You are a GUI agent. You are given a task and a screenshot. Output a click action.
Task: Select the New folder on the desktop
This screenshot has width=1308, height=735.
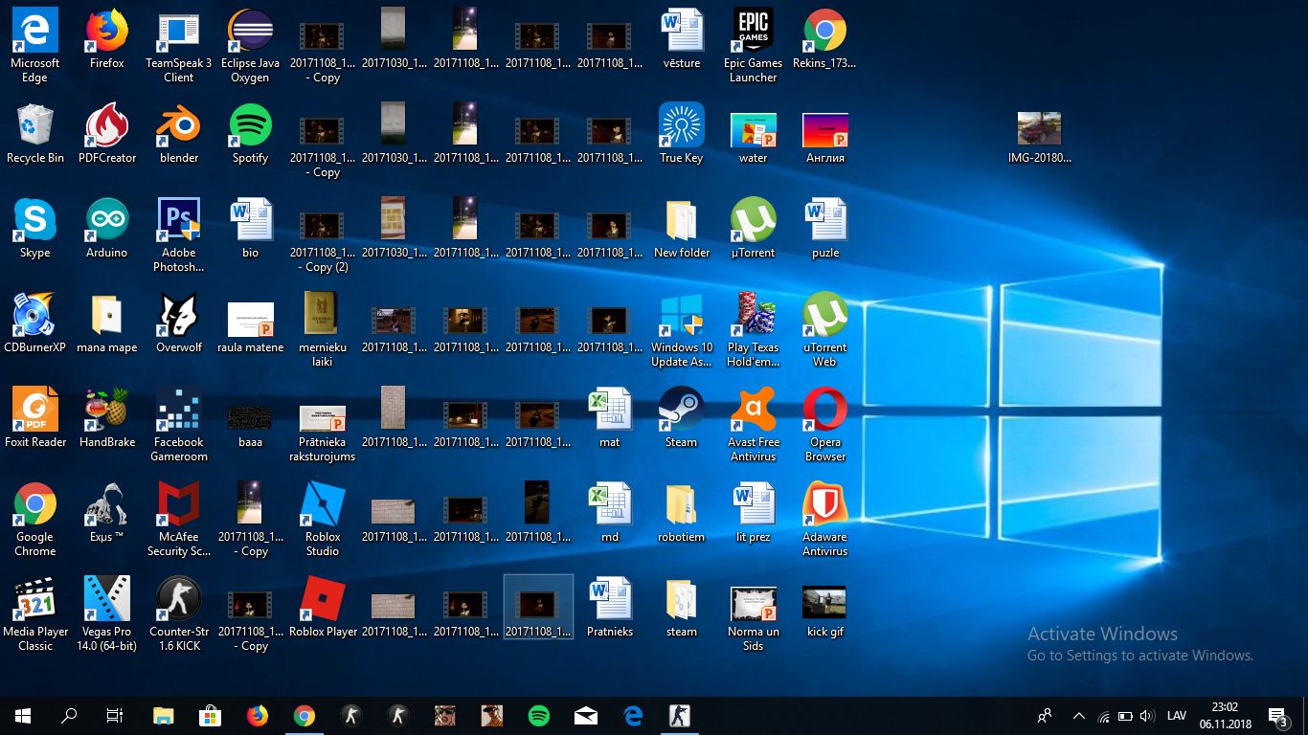pyautogui.click(x=682, y=228)
